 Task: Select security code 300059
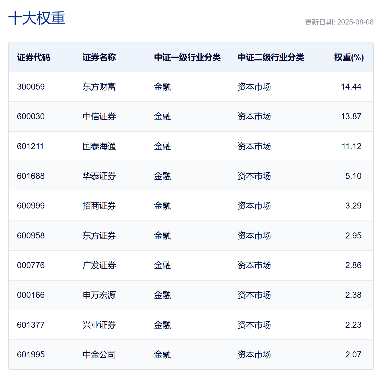pyautogui.click(x=31, y=87)
